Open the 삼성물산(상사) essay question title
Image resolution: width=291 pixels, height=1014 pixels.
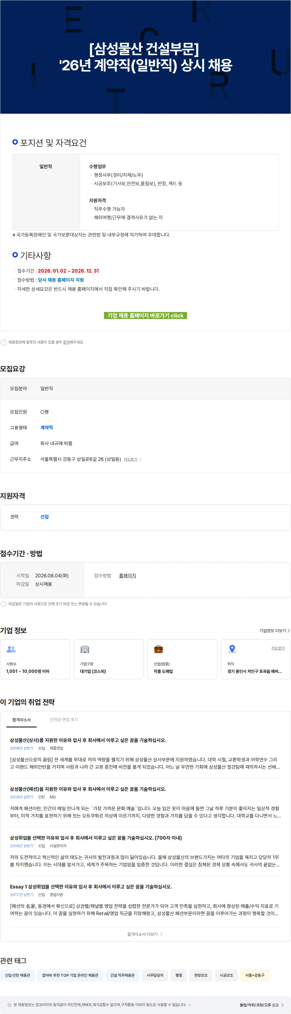coord(88,740)
